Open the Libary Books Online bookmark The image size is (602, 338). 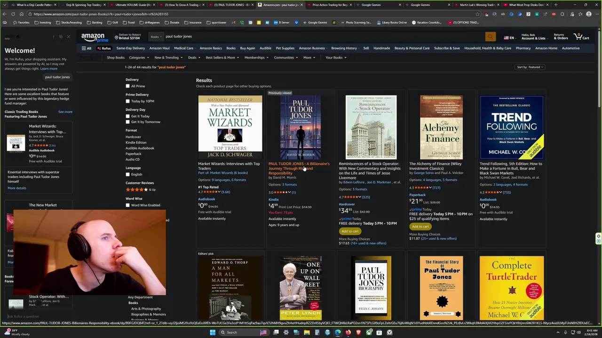coord(391,23)
